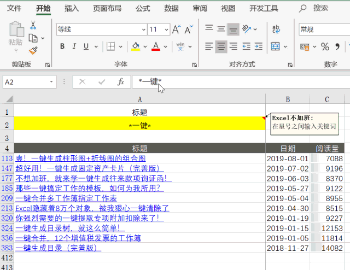Toggle Italic formatting
The image size is (350, 270).
(74, 46)
